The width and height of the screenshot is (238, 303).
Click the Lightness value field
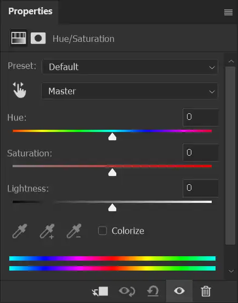pos(200,188)
